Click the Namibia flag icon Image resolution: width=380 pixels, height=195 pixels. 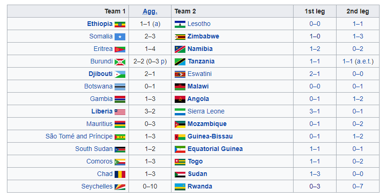click(180, 49)
